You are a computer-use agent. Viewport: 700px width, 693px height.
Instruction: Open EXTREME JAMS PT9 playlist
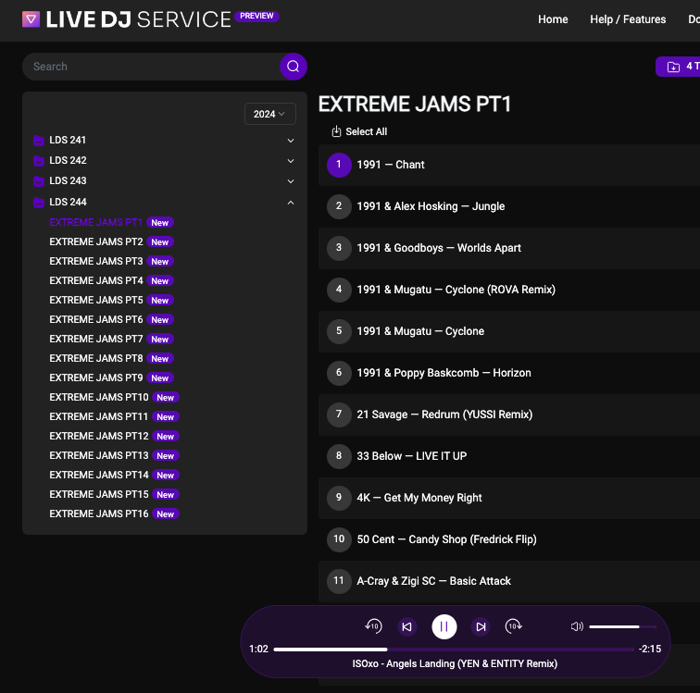(96, 378)
